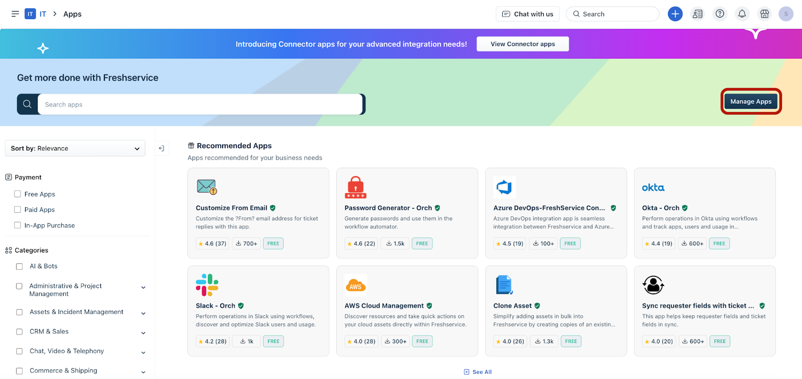Click the Sync requester fields app icon
This screenshot has width=802, height=379.
tap(653, 285)
